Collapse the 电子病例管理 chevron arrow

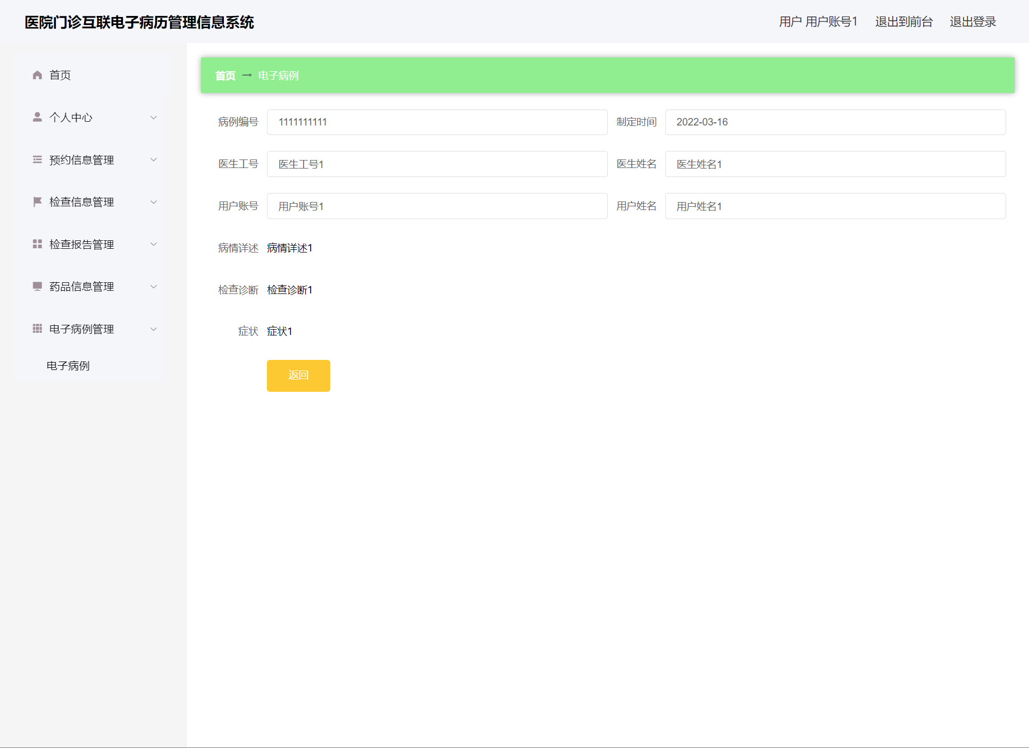[x=154, y=329]
